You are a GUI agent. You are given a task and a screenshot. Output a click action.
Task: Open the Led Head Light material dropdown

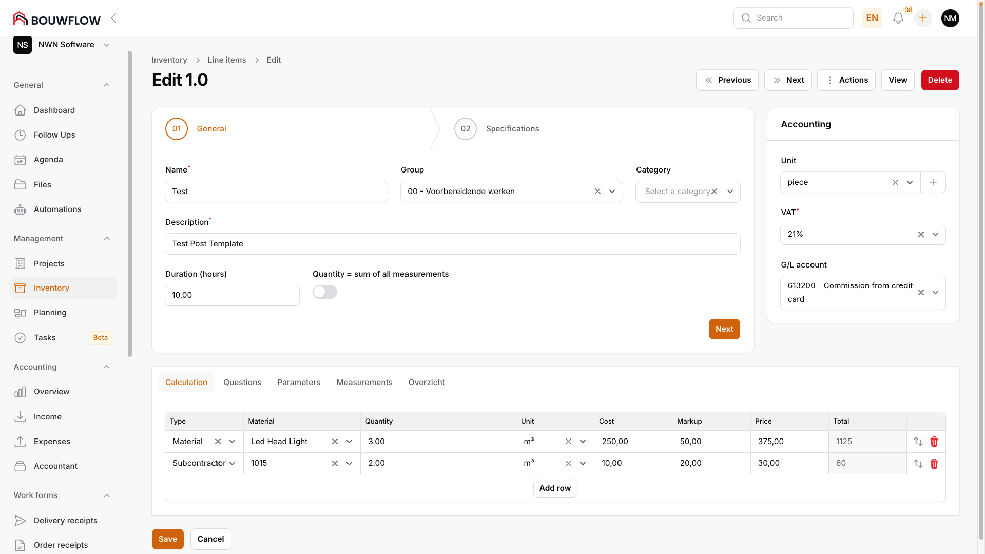click(x=349, y=442)
